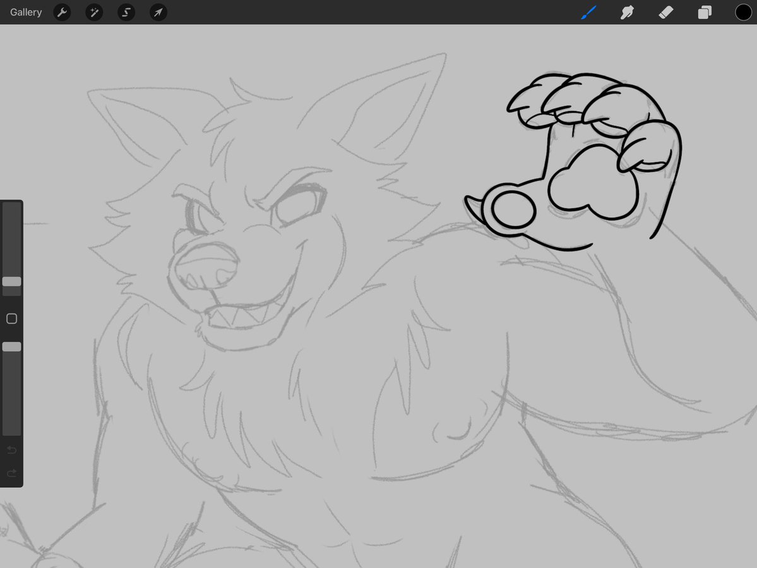Return to the Gallery

26,12
